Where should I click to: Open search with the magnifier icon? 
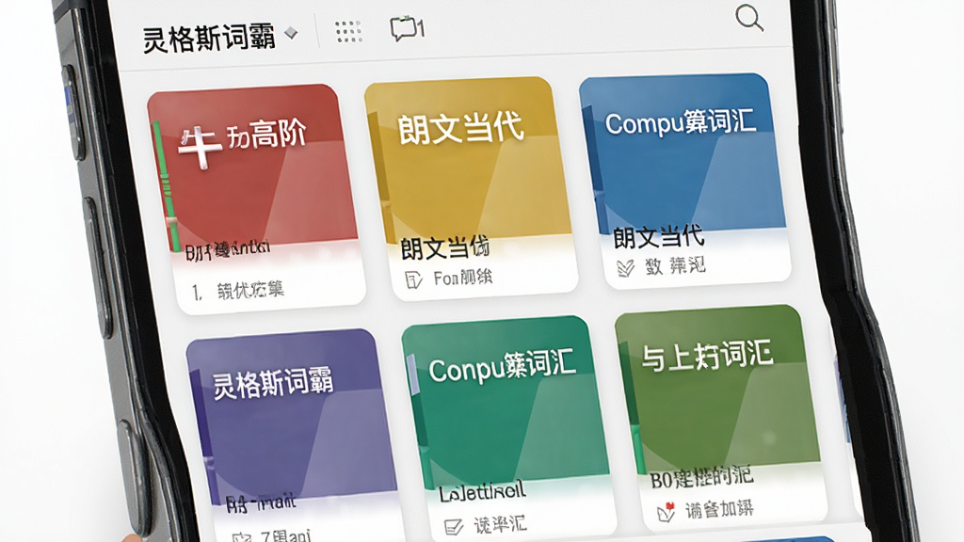pos(749,18)
